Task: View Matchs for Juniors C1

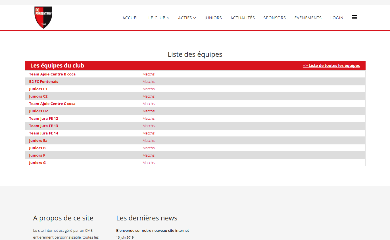Action: pyautogui.click(x=149, y=89)
